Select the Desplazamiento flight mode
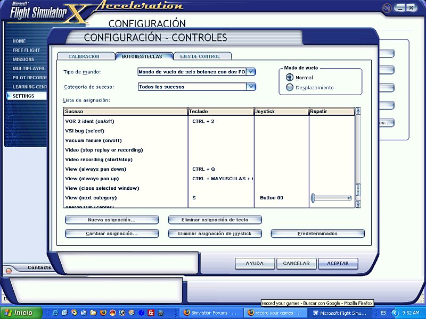 [x=290, y=87]
